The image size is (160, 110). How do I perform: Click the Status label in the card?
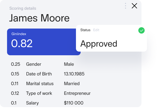85,30
